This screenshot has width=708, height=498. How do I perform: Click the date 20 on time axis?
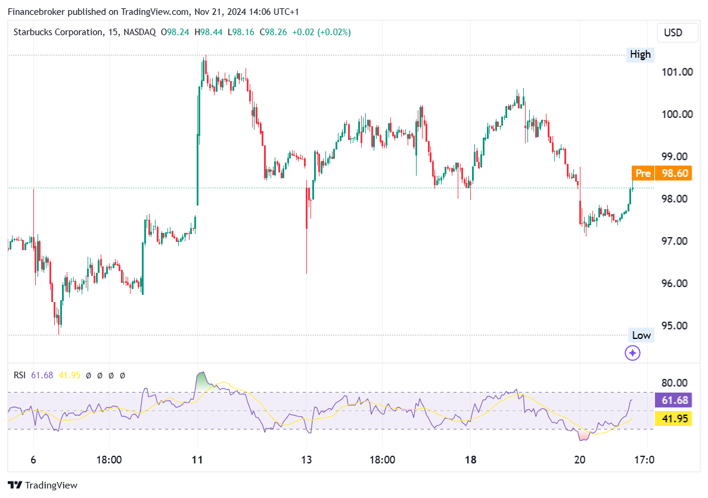click(580, 460)
